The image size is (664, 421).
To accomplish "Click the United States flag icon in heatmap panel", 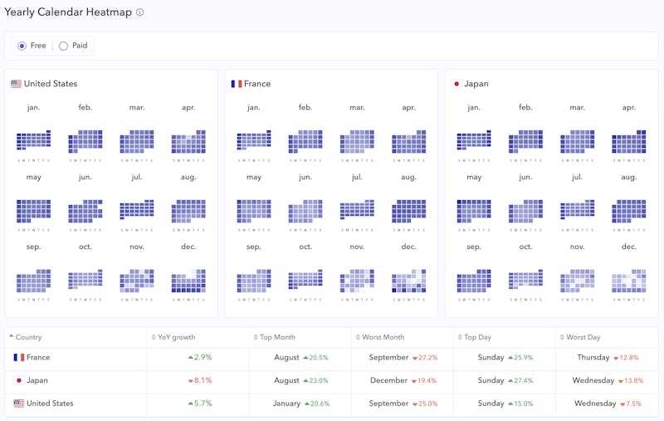I will [x=16, y=84].
